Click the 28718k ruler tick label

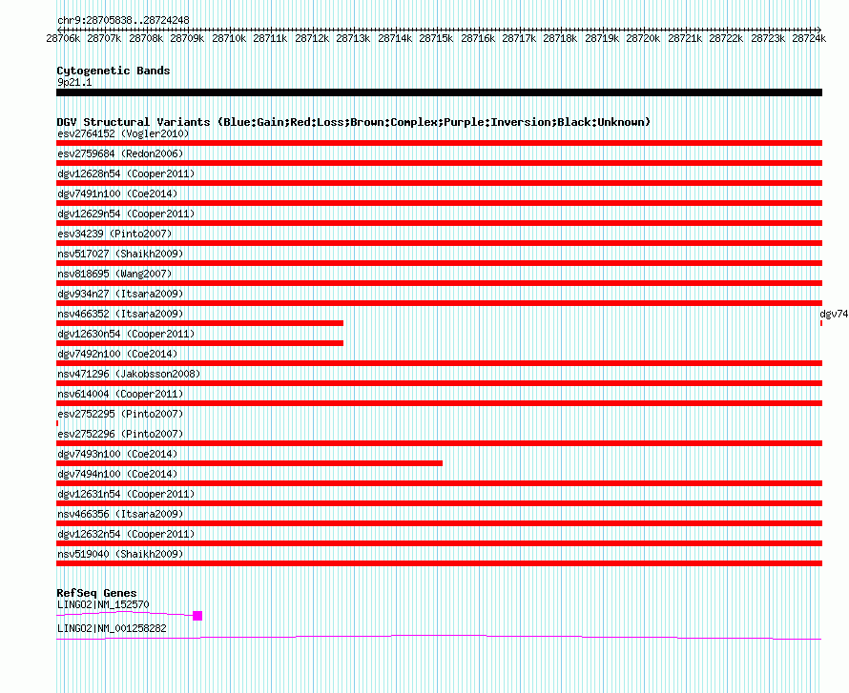click(560, 38)
